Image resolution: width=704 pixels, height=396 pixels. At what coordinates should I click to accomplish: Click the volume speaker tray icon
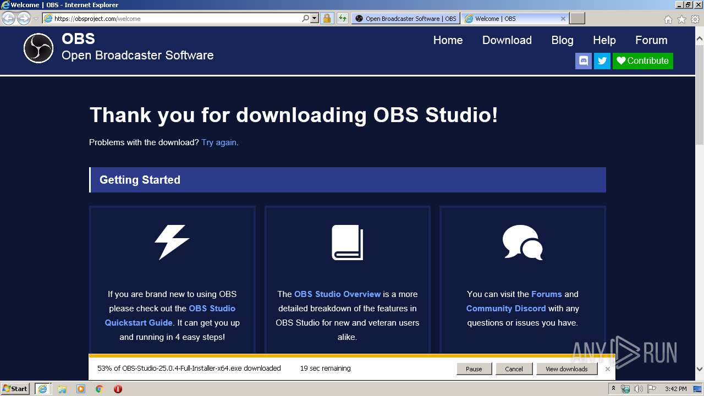tap(638, 389)
